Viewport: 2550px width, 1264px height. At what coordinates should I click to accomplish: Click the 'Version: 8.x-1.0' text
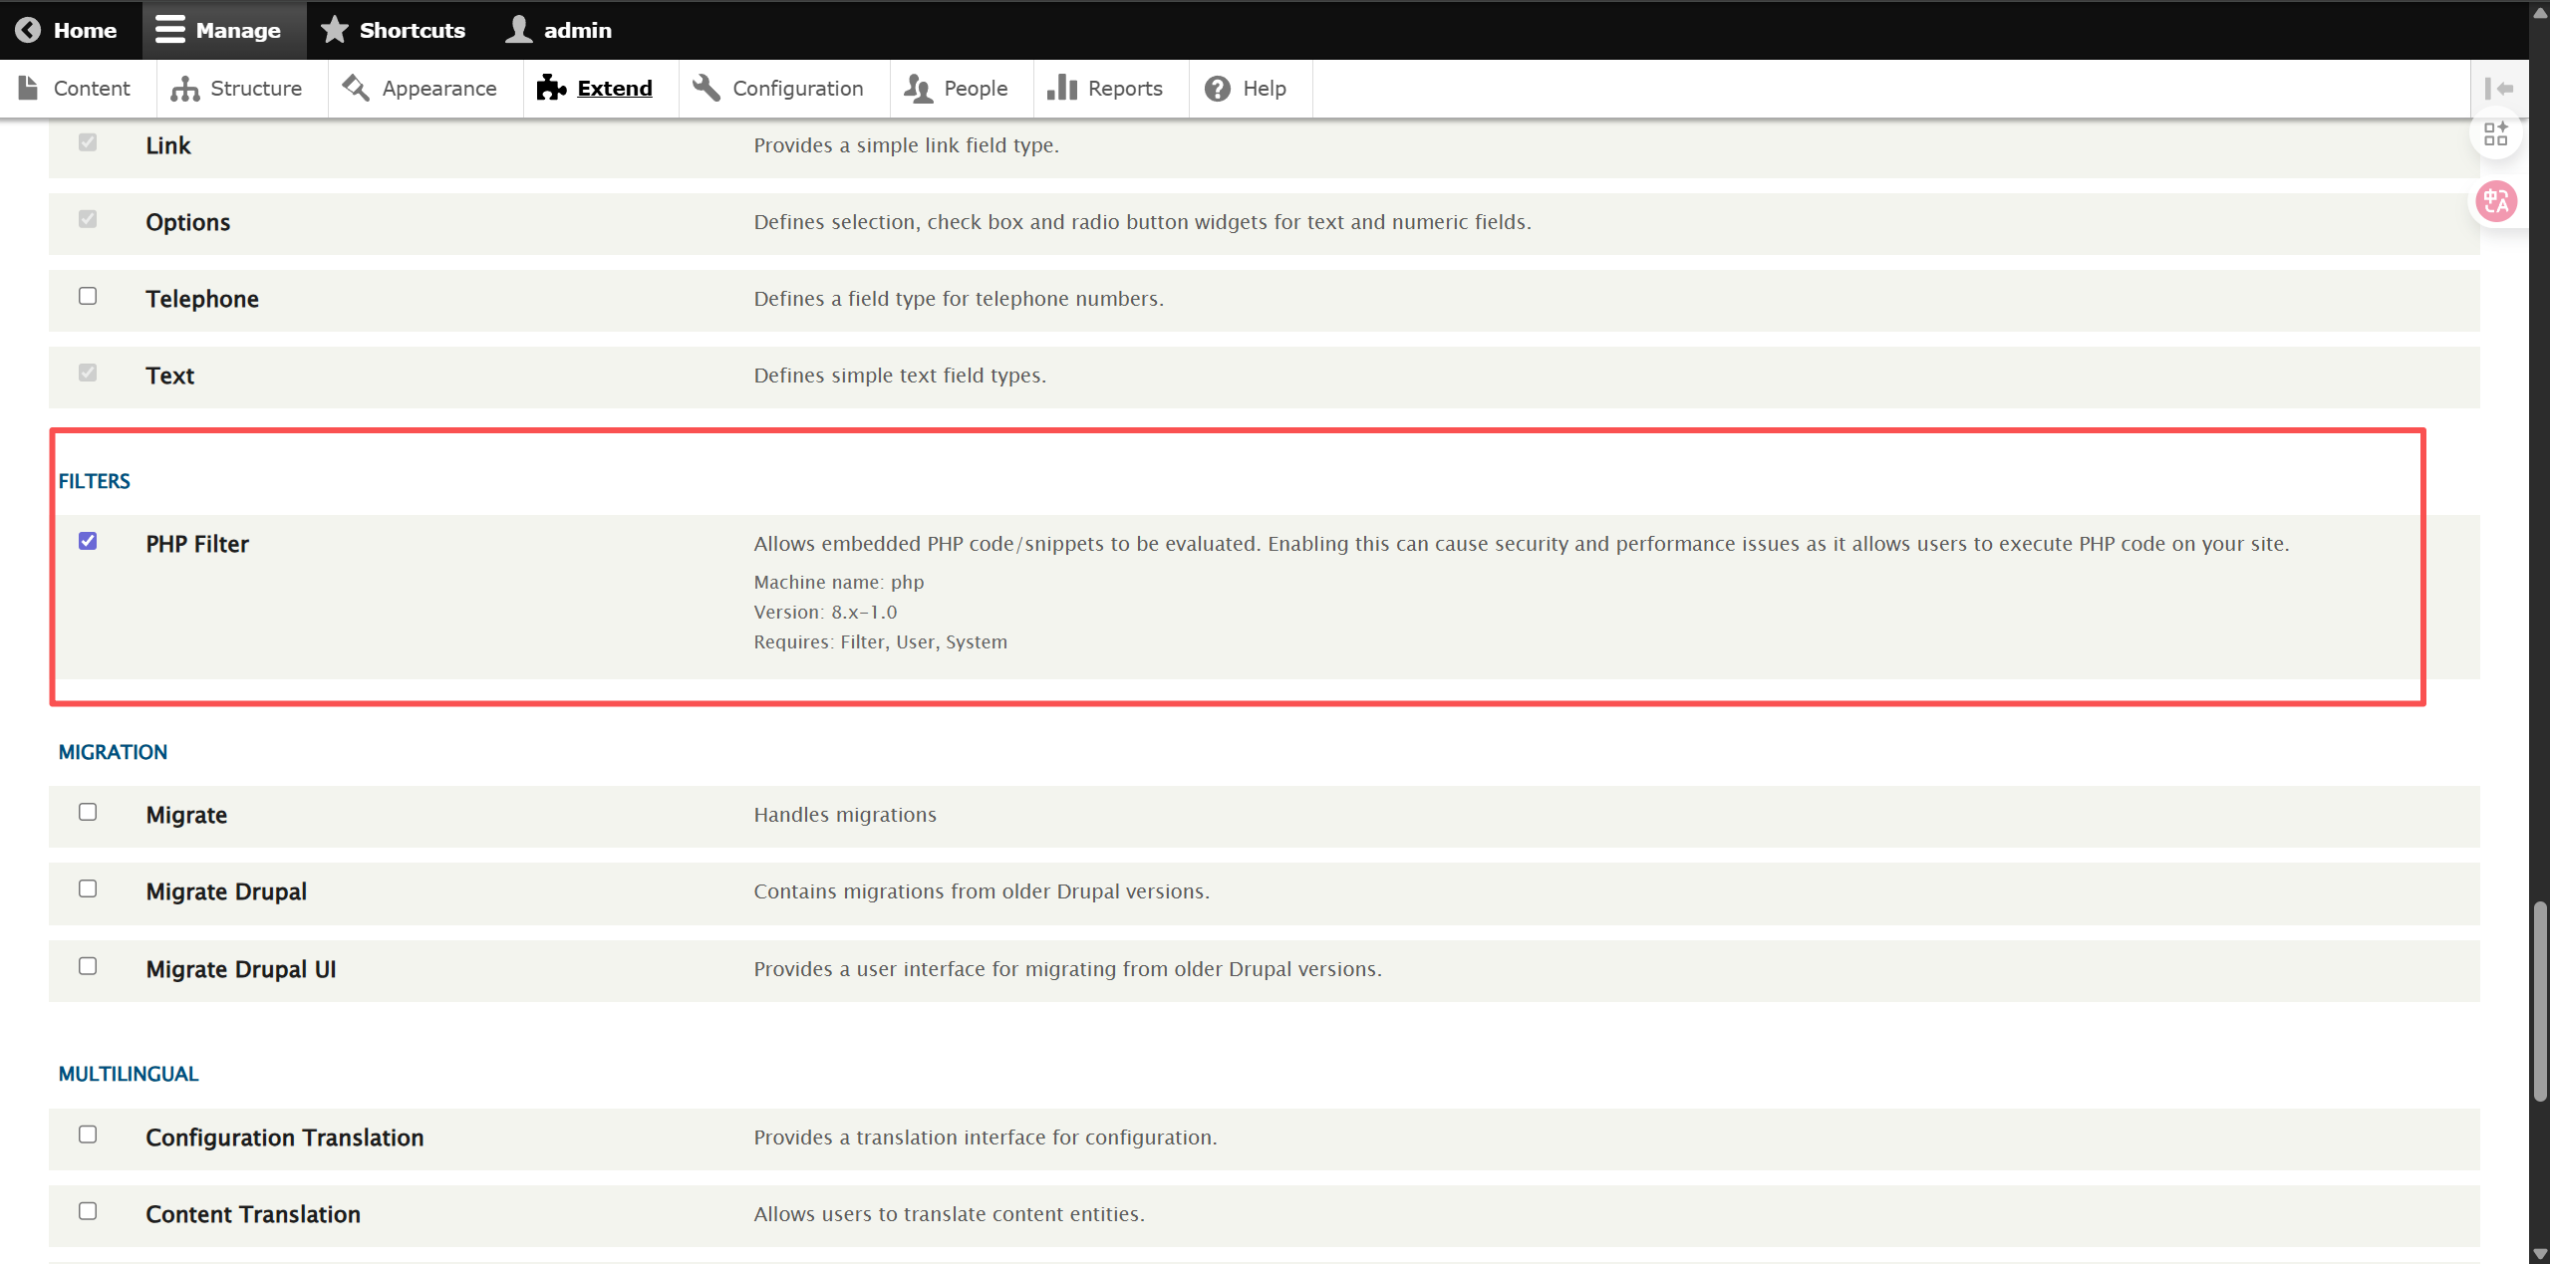tap(825, 612)
